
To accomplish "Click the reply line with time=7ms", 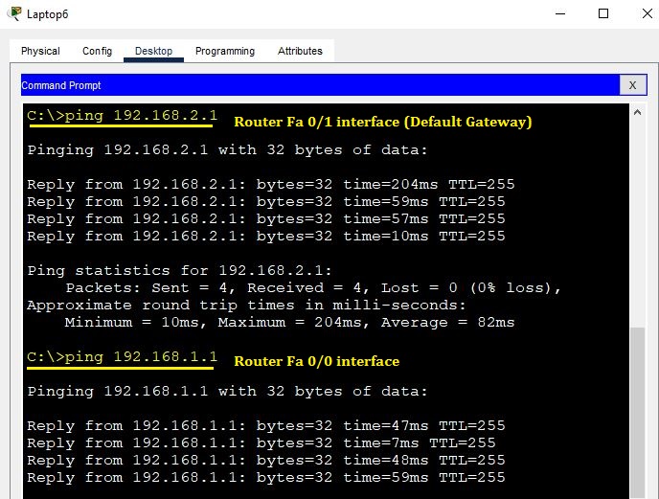I will pos(261,442).
